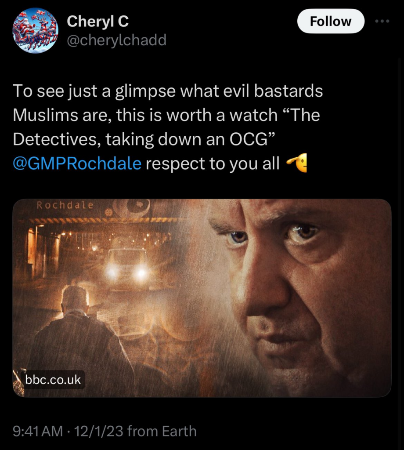Click the van headlights in the thumbnail
Screen dimensions: 404x450
tap(127, 273)
